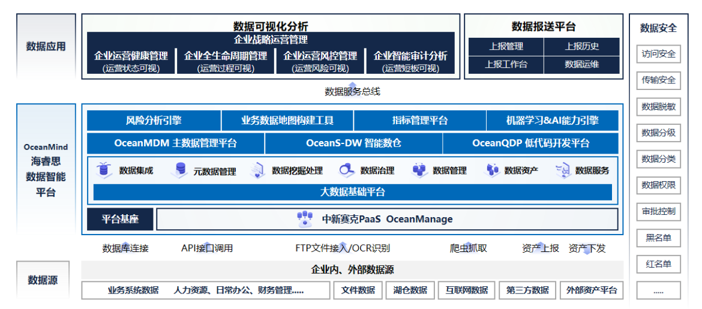The width and height of the screenshot is (702, 309).
Task: Click the 数据报送平台 title
Action: (544, 26)
